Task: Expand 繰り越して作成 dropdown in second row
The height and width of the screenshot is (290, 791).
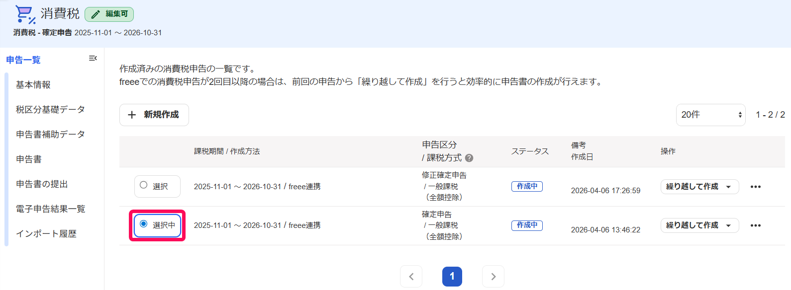Action: point(699,225)
